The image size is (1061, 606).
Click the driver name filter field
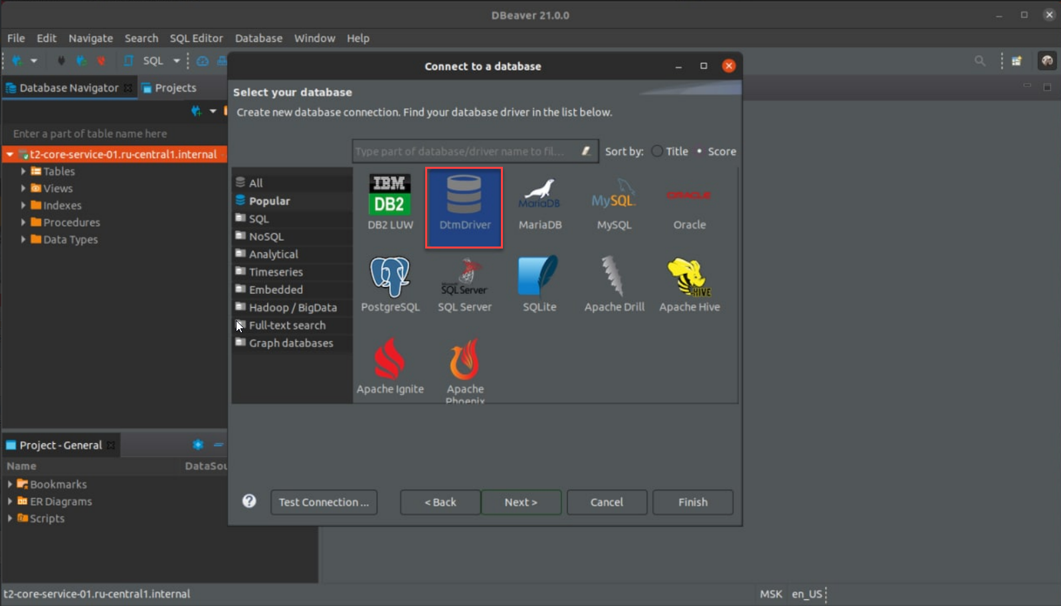pyautogui.click(x=465, y=151)
